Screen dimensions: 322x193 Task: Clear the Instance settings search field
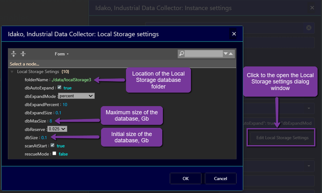[308, 28]
